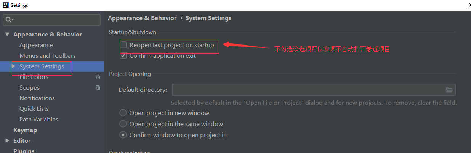Viewport: 471px width, 153px height.
Task: Select Open project in new window
Action: pyautogui.click(x=123, y=113)
